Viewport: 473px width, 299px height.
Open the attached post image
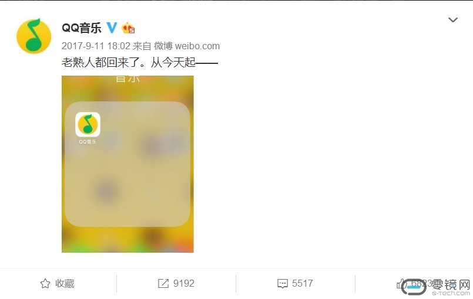tap(128, 164)
